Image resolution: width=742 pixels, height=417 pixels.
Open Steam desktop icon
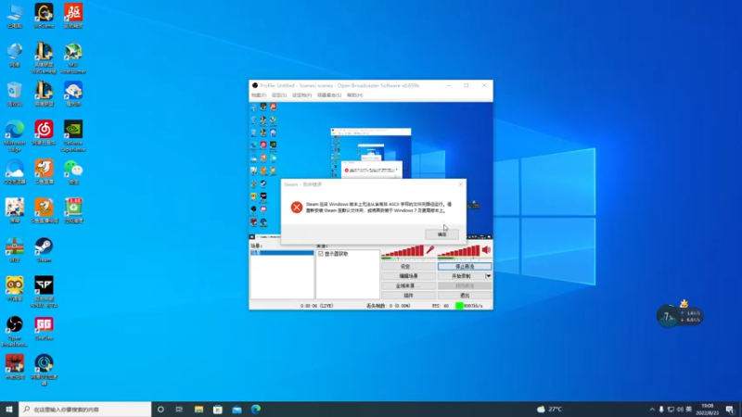tap(44, 250)
